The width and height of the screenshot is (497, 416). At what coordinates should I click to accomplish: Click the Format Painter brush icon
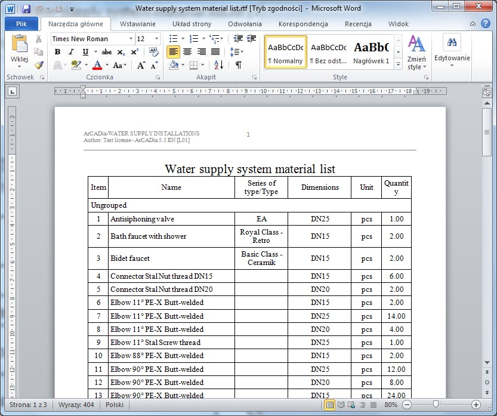tap(38, 65)
